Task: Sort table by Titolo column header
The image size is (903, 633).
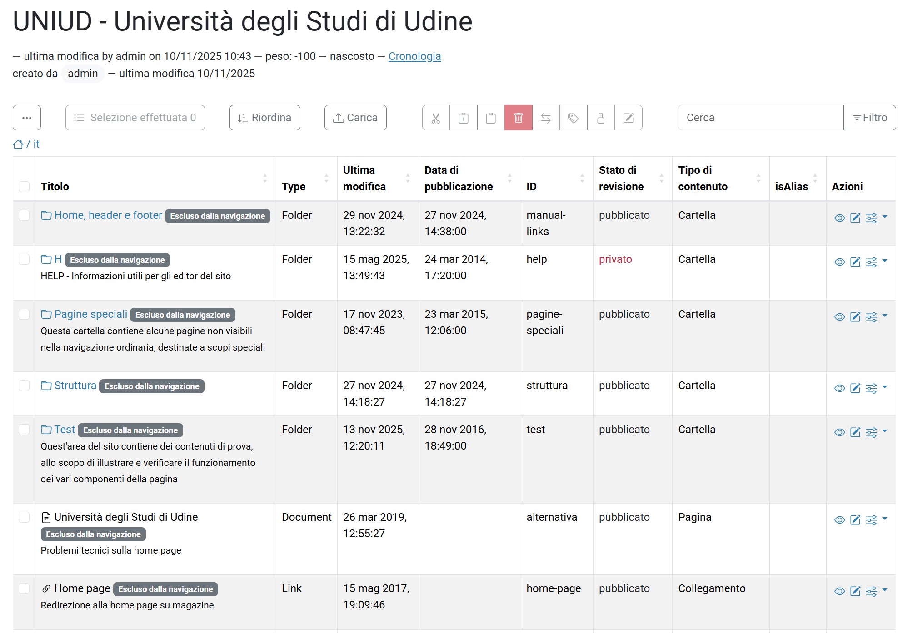Action: coord(55,187)
